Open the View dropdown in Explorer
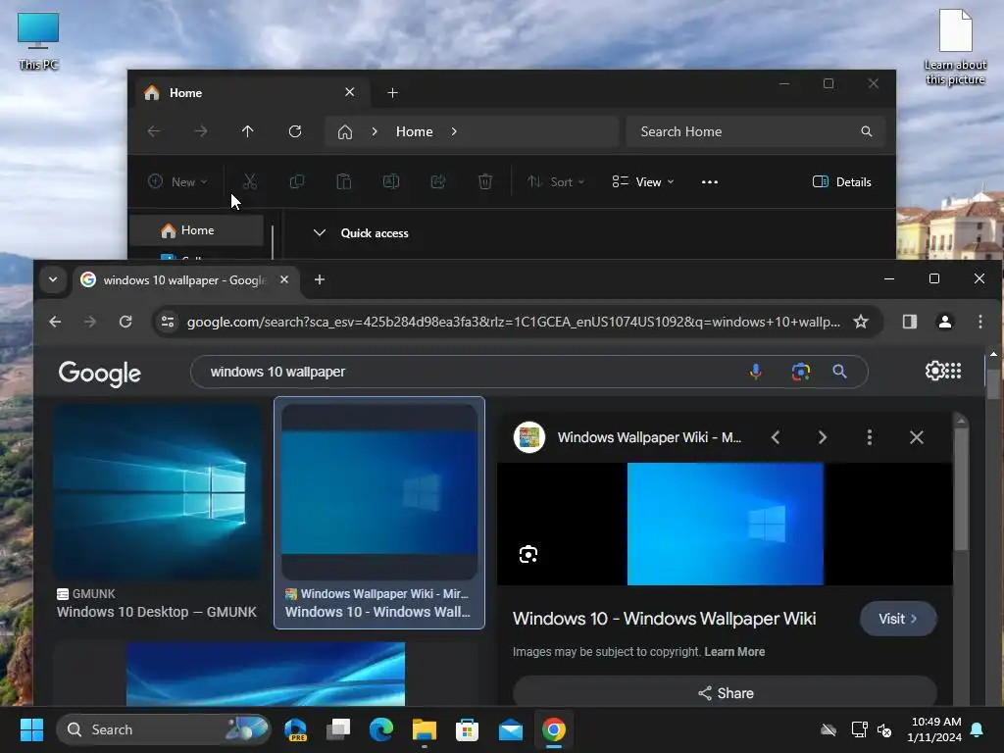The image size is (1004, 753). click(x=643, y=181)
